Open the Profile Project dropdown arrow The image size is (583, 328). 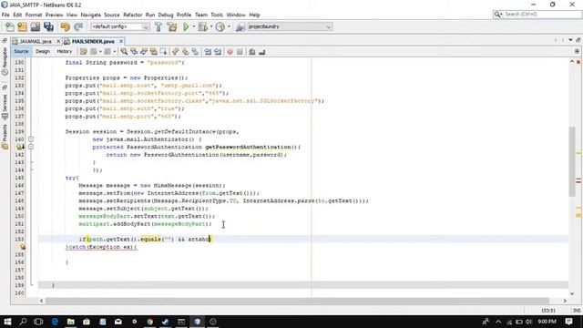click(229, 26)
